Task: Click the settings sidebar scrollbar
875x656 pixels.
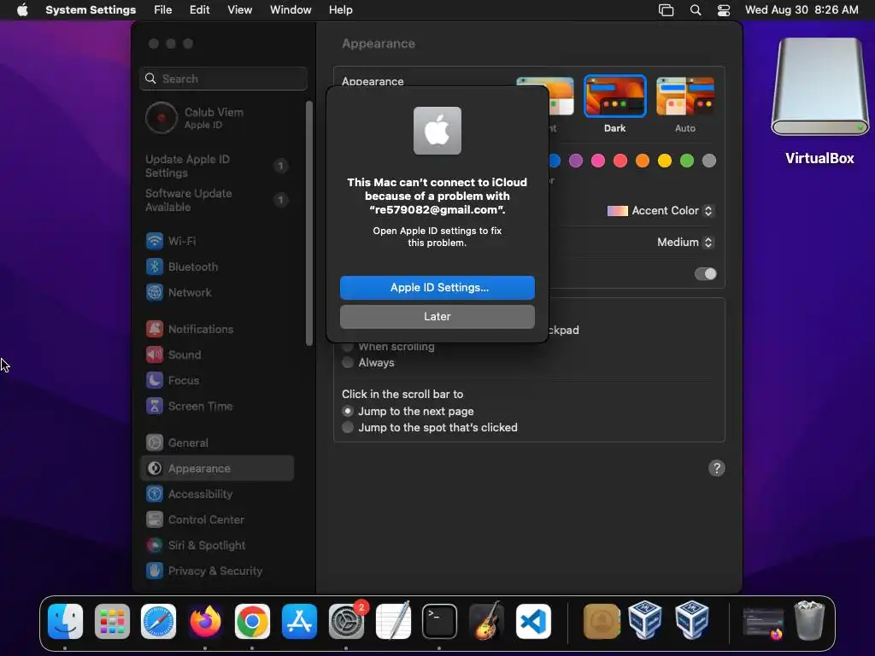Action: pos(309,223)
